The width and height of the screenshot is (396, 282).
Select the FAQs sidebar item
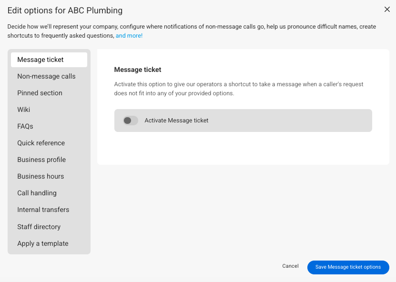point(25,126)
